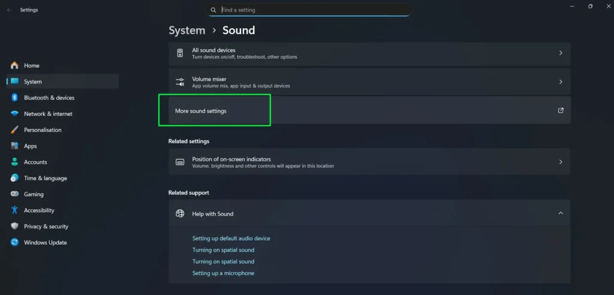This screenshot has width=614, height=295.
Task: Click the Gaming controller icon
Action: (x=14, y=194)
